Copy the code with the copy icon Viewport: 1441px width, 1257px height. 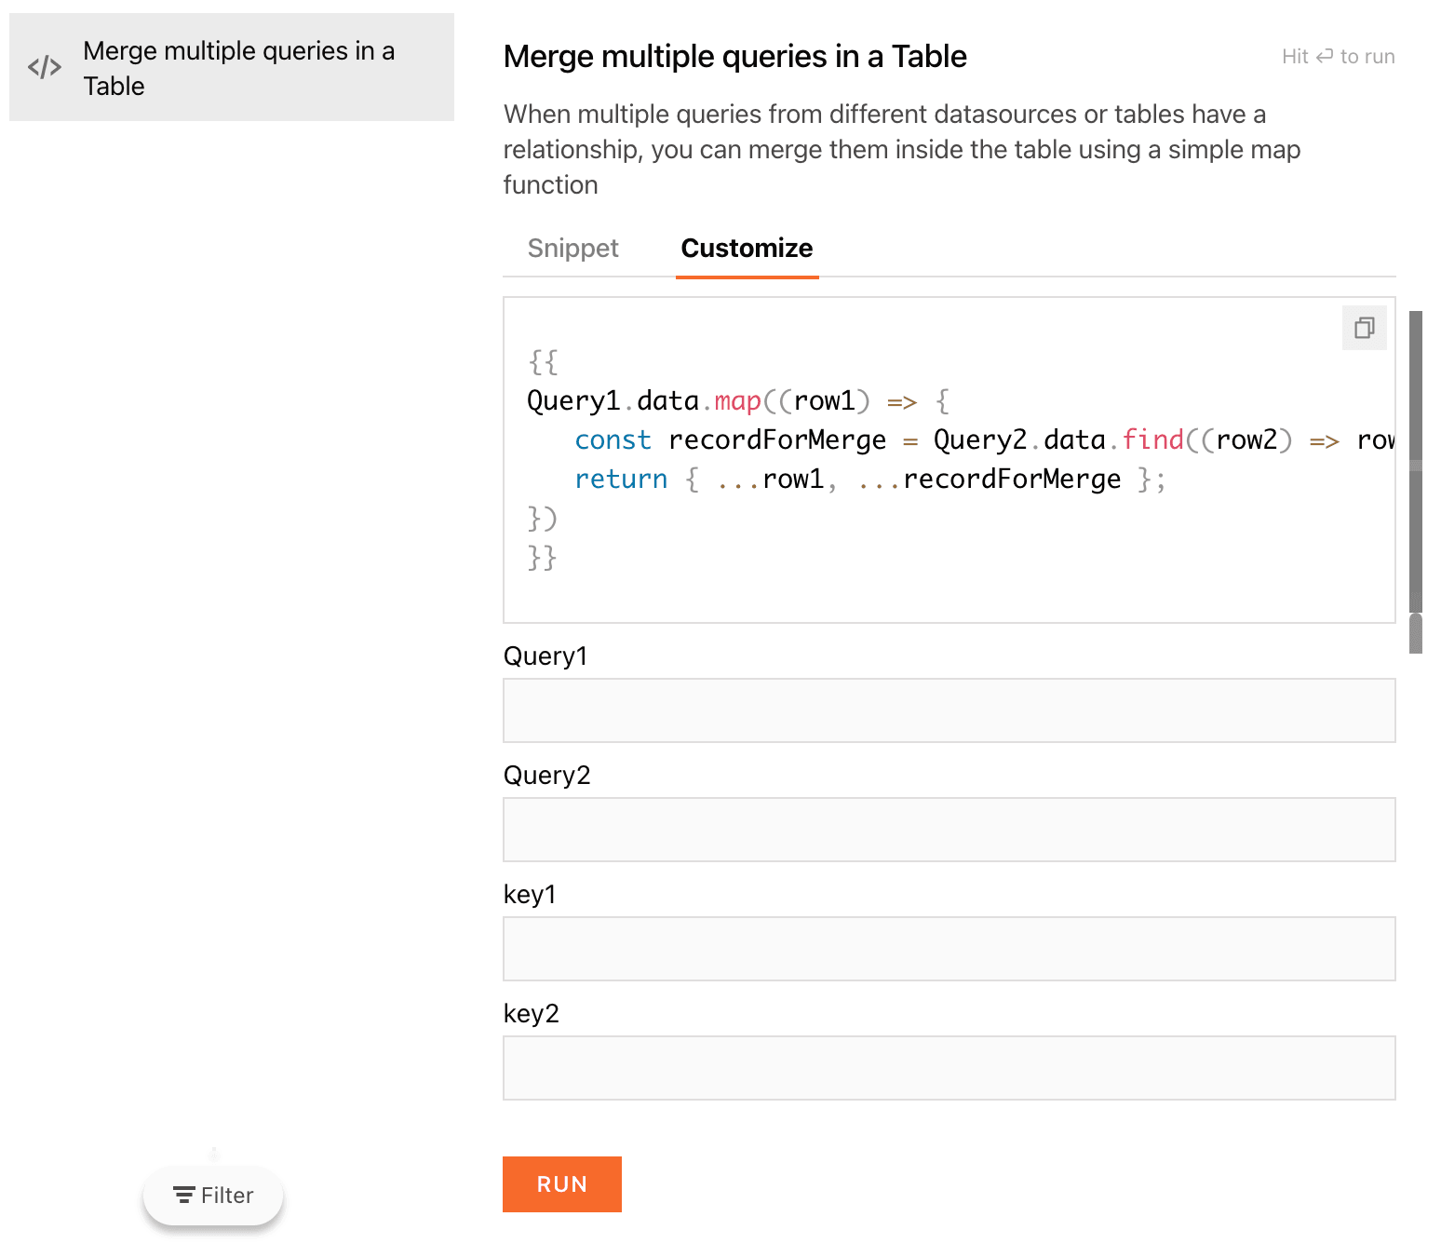[x=1364, y=328]
